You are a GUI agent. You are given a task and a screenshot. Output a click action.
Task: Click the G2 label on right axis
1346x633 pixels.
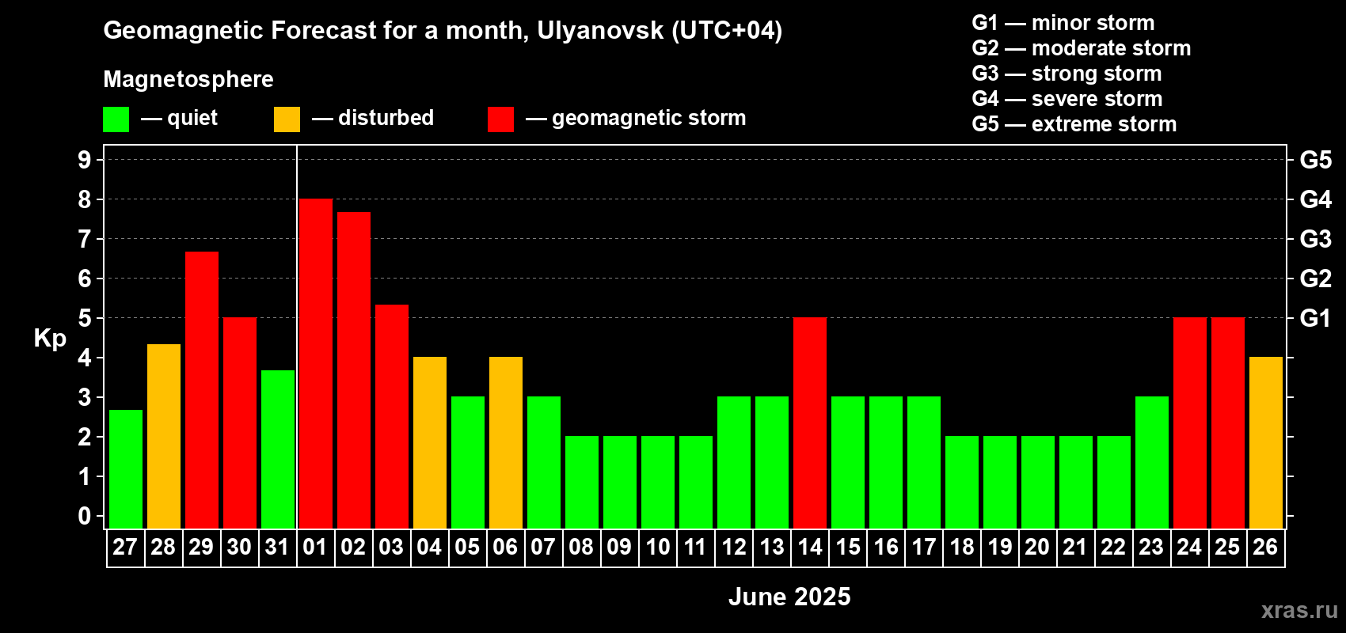[1316, 279]
